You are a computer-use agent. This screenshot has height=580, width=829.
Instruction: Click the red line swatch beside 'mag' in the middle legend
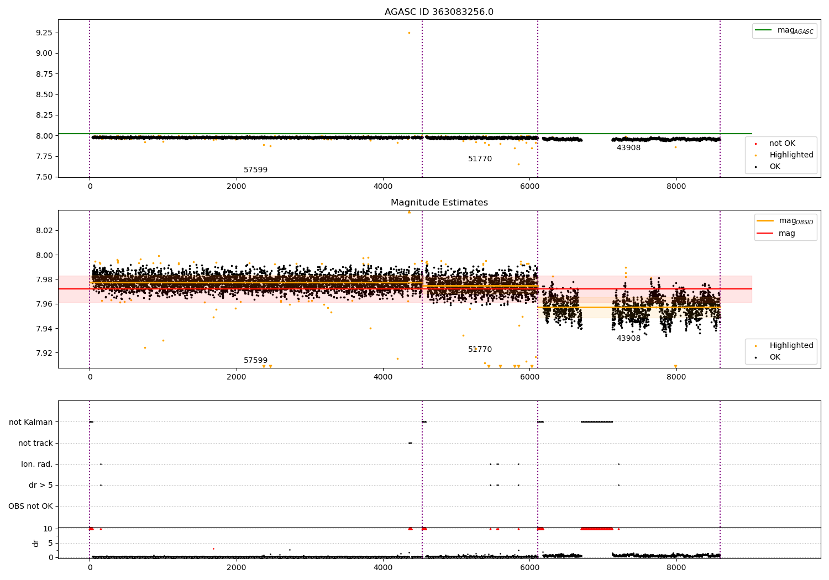click(x=765, y=234)
